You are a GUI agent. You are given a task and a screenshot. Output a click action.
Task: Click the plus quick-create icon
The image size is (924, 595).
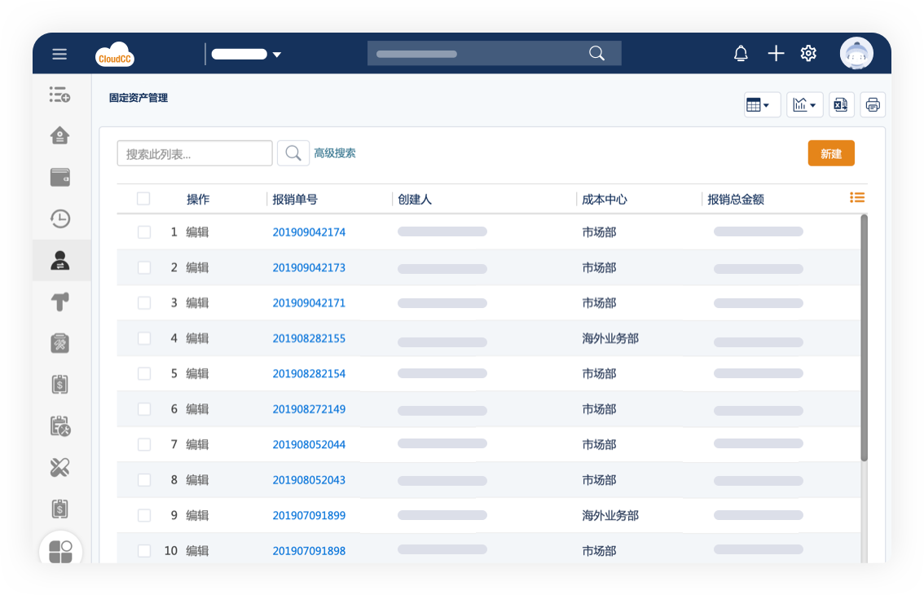(776, 54)
